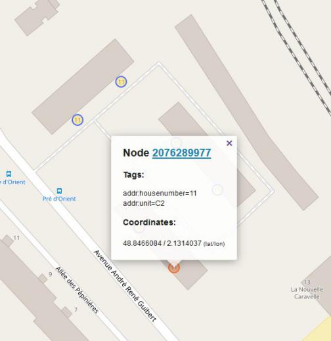Image resolution: width=331 pixels, height=341 pixels.
Task: Select the faded marker below the Coordinates heading
Action: (139, 228)
